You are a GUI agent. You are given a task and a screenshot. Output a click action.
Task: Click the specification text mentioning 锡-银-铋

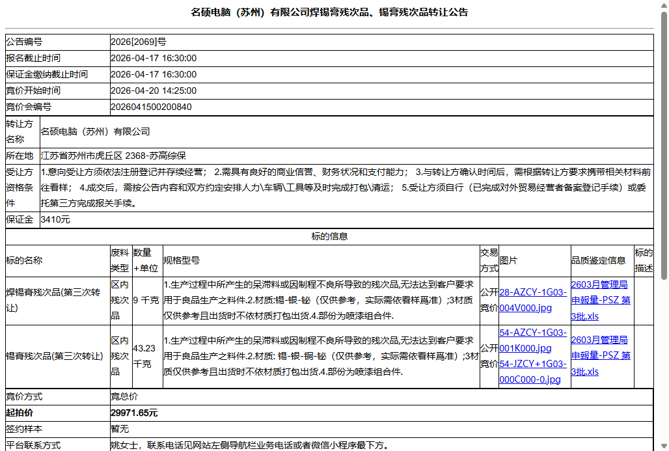319,301
